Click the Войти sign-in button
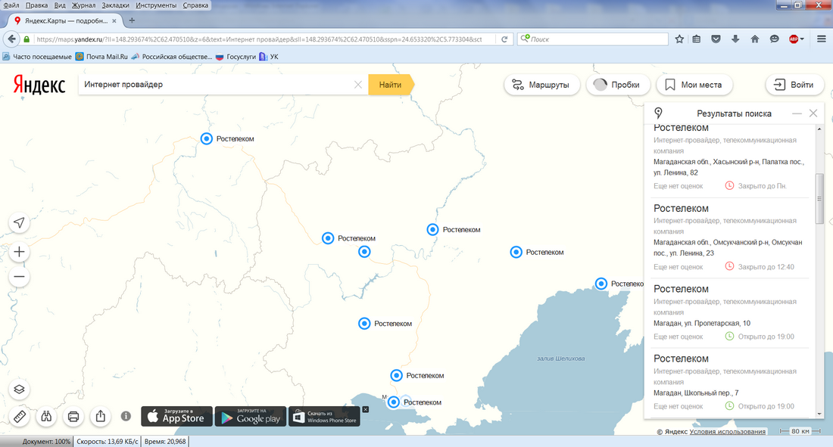833x447 pixels. coord(794,85)
